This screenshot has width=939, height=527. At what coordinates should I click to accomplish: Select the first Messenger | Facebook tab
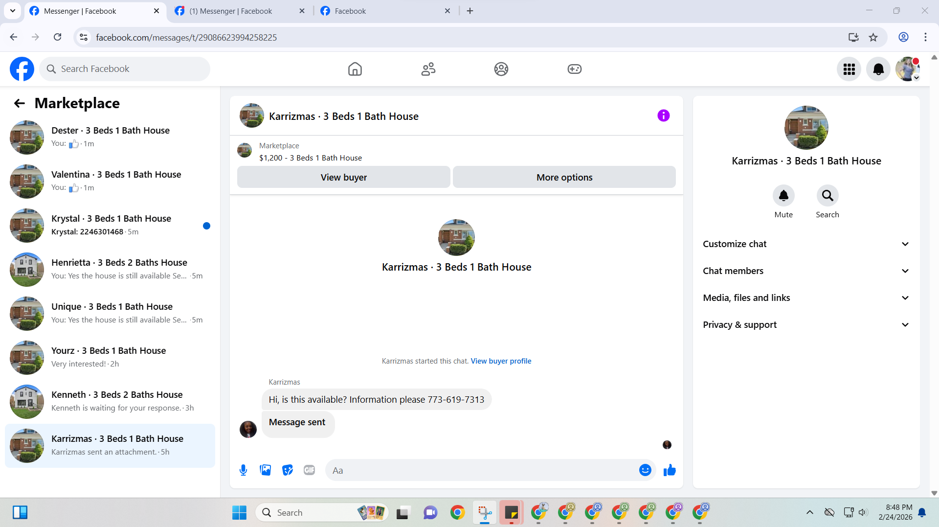coord(94,11)
